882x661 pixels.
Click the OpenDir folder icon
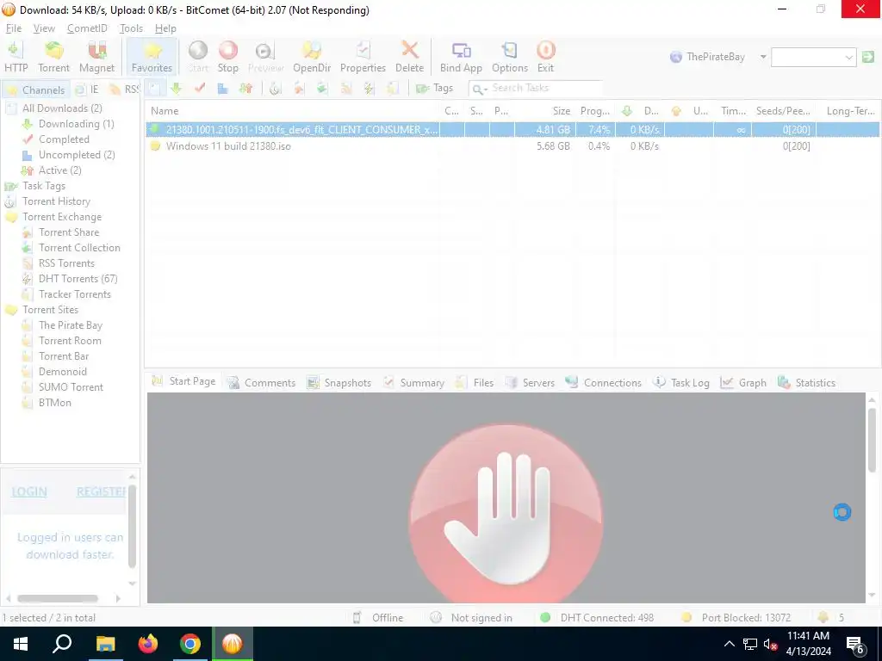tap(312, 57)
